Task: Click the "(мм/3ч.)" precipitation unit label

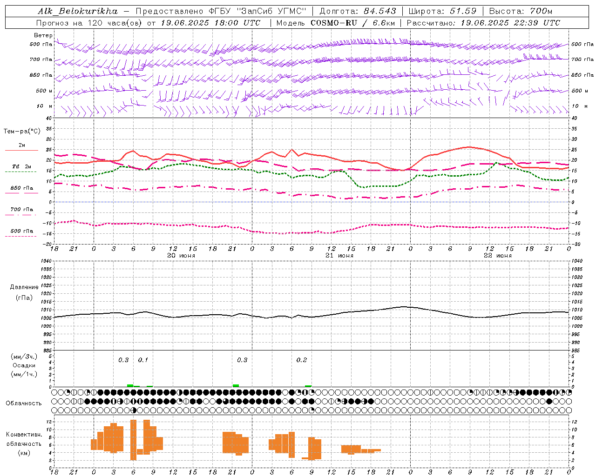Action: coord(24,357)
